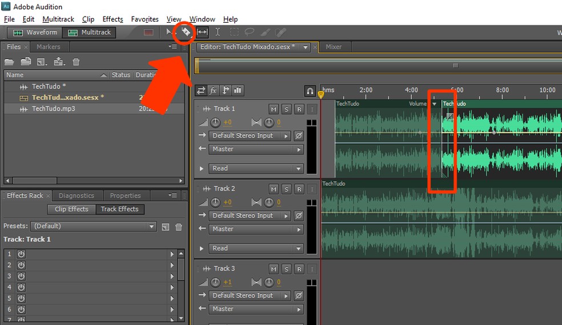Open Track 2 Default Stereo Input dropdown
The image size is (562, 325).
click(x=250, y=216)
